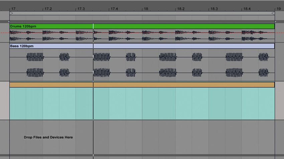Click the teal MIDI clip body
The width and height of the screenshot is (284, 159).
coord(142,103)
